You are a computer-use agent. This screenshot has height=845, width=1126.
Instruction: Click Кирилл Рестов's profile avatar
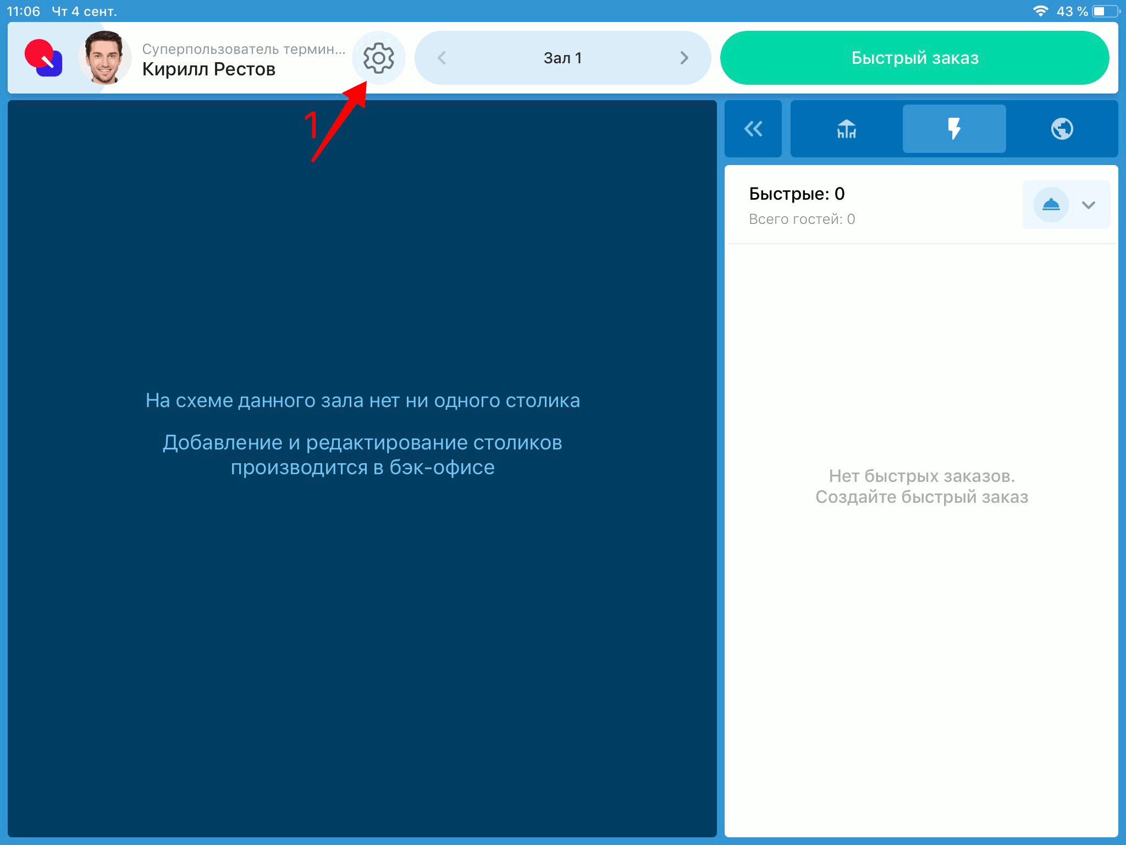[104, 58]
